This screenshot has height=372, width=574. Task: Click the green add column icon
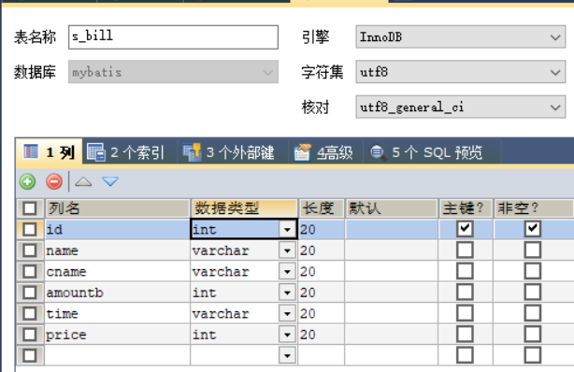coord(27,181)
